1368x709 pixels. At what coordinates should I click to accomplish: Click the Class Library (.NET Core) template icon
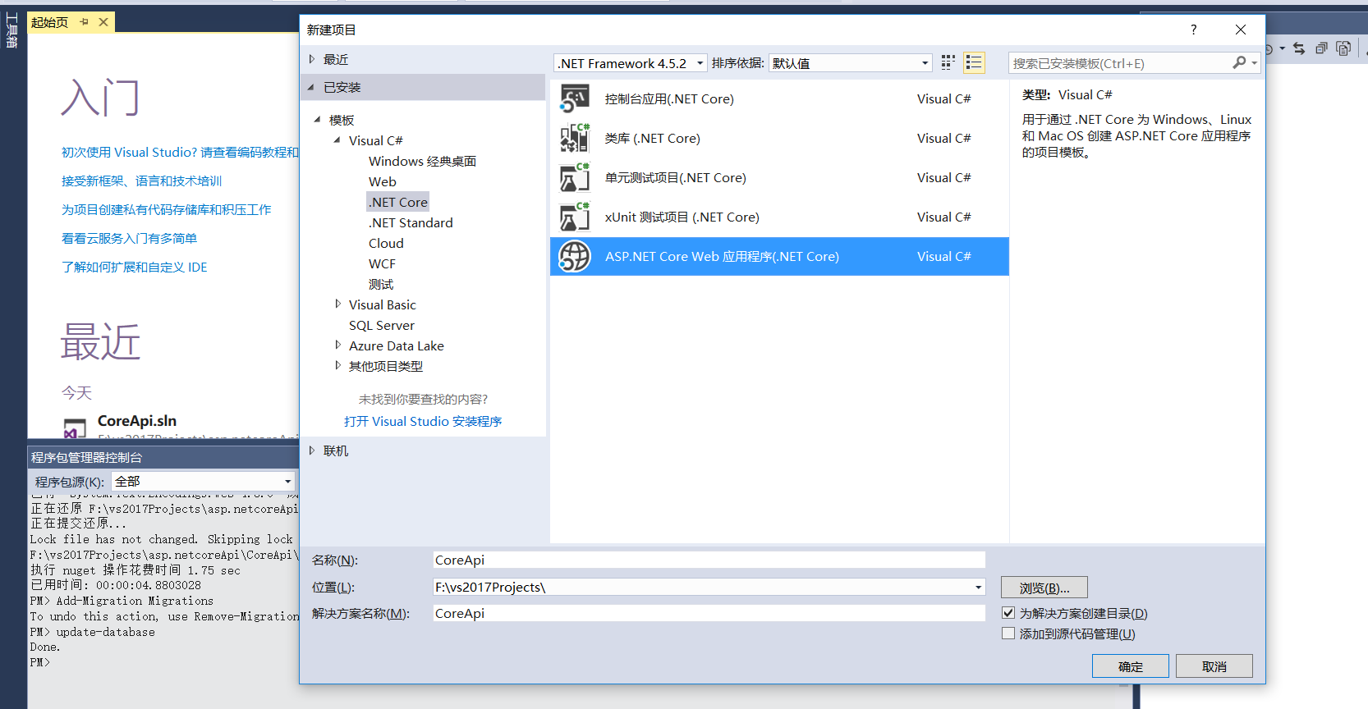(575, 138)
